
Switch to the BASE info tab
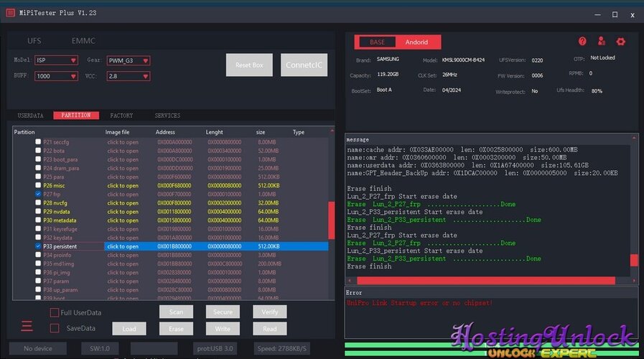tap(377, 42)
